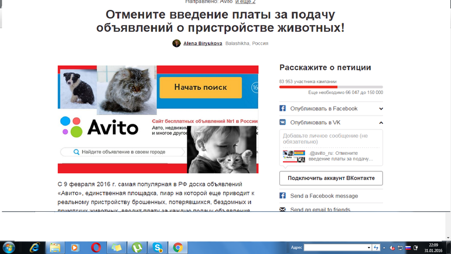The width and height of the screenshot is (451, 254).
Task: Click Send a Facebook message option
Action: coord(323,196)
